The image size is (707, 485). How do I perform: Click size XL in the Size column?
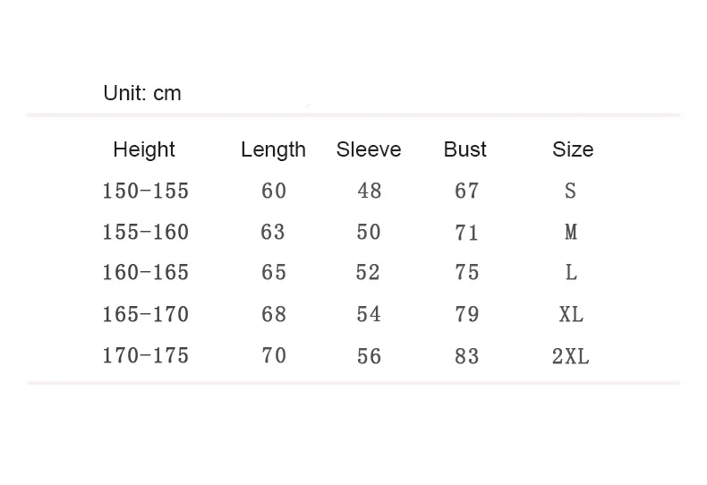pos(571,314)
